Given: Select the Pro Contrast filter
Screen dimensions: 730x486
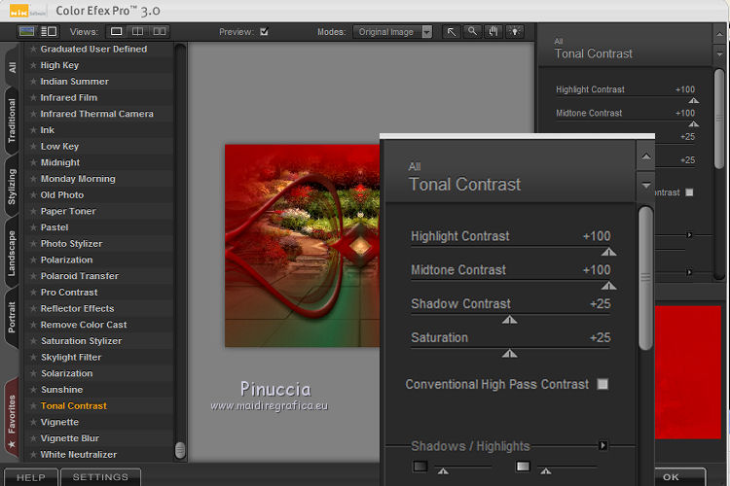Looking at the screenshot, I should coord(69,293).
